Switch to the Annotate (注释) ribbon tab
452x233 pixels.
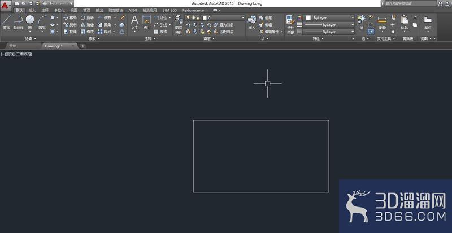coord(45,10)
